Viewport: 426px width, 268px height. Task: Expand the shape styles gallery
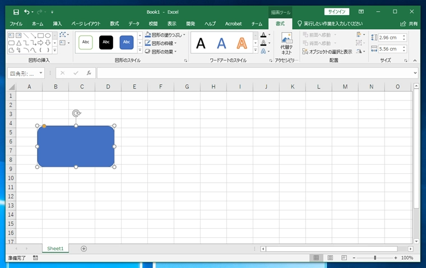(140, 50)
